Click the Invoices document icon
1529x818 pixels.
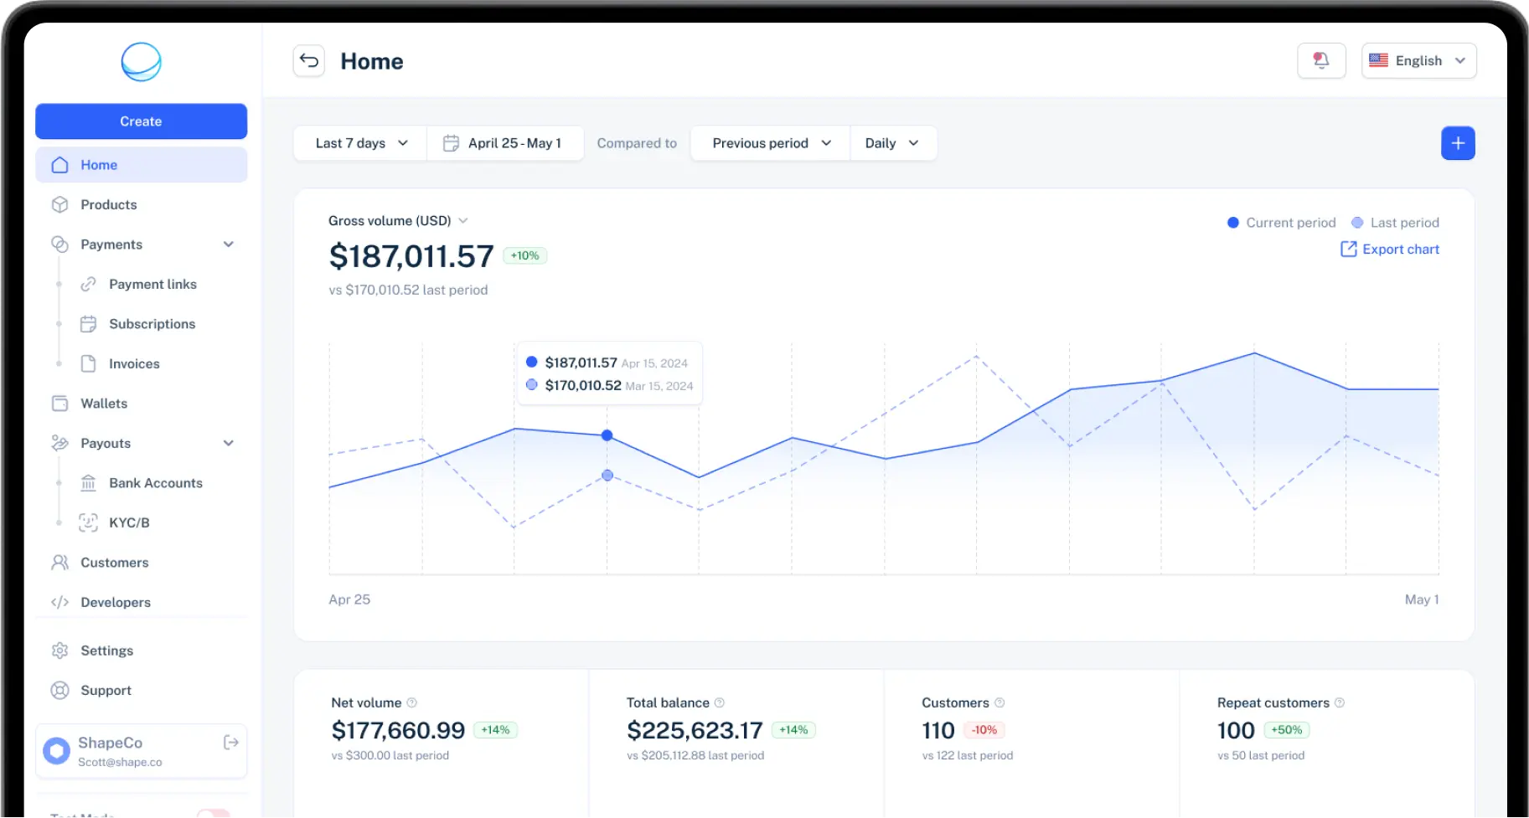click(88, 364)
